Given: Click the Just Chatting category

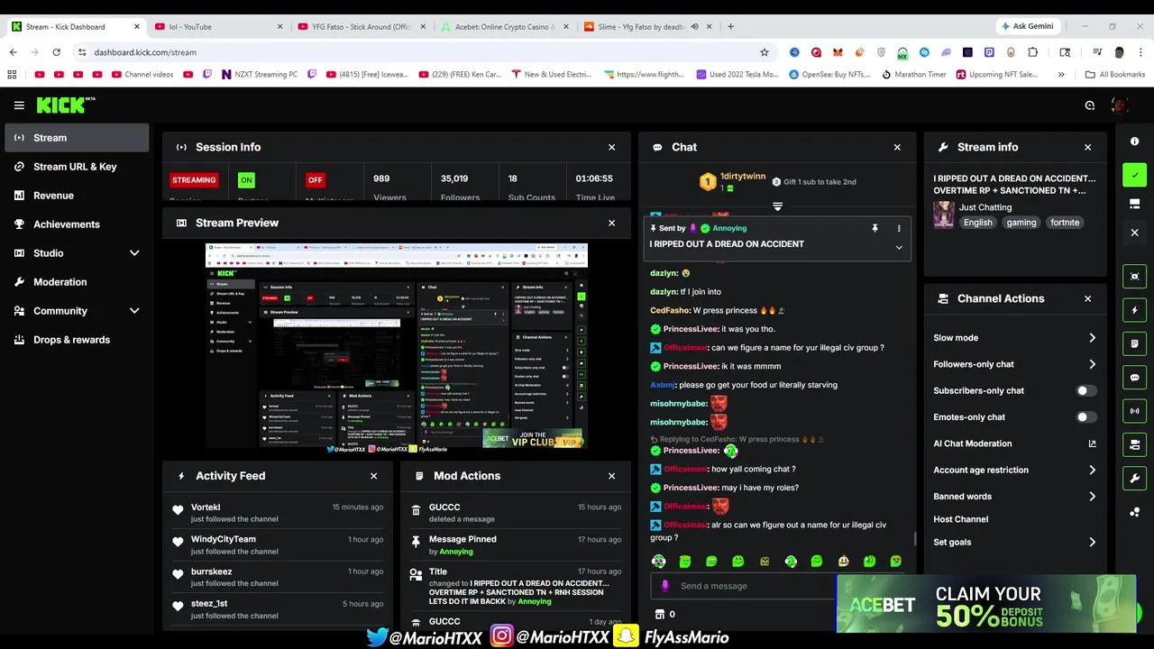Looking at the screenshot, I should [x=985, y=207].
